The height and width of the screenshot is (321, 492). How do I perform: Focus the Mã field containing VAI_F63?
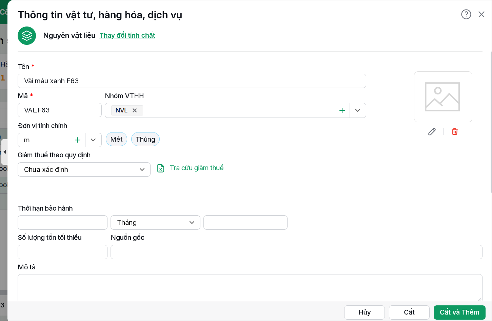(x=60, y=110)
